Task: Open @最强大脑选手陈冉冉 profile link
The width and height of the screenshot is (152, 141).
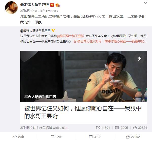Action: [35, 31]
